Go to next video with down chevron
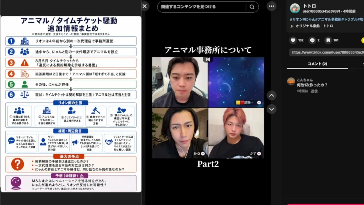This screenshot has height=205, width=364. 272,109
